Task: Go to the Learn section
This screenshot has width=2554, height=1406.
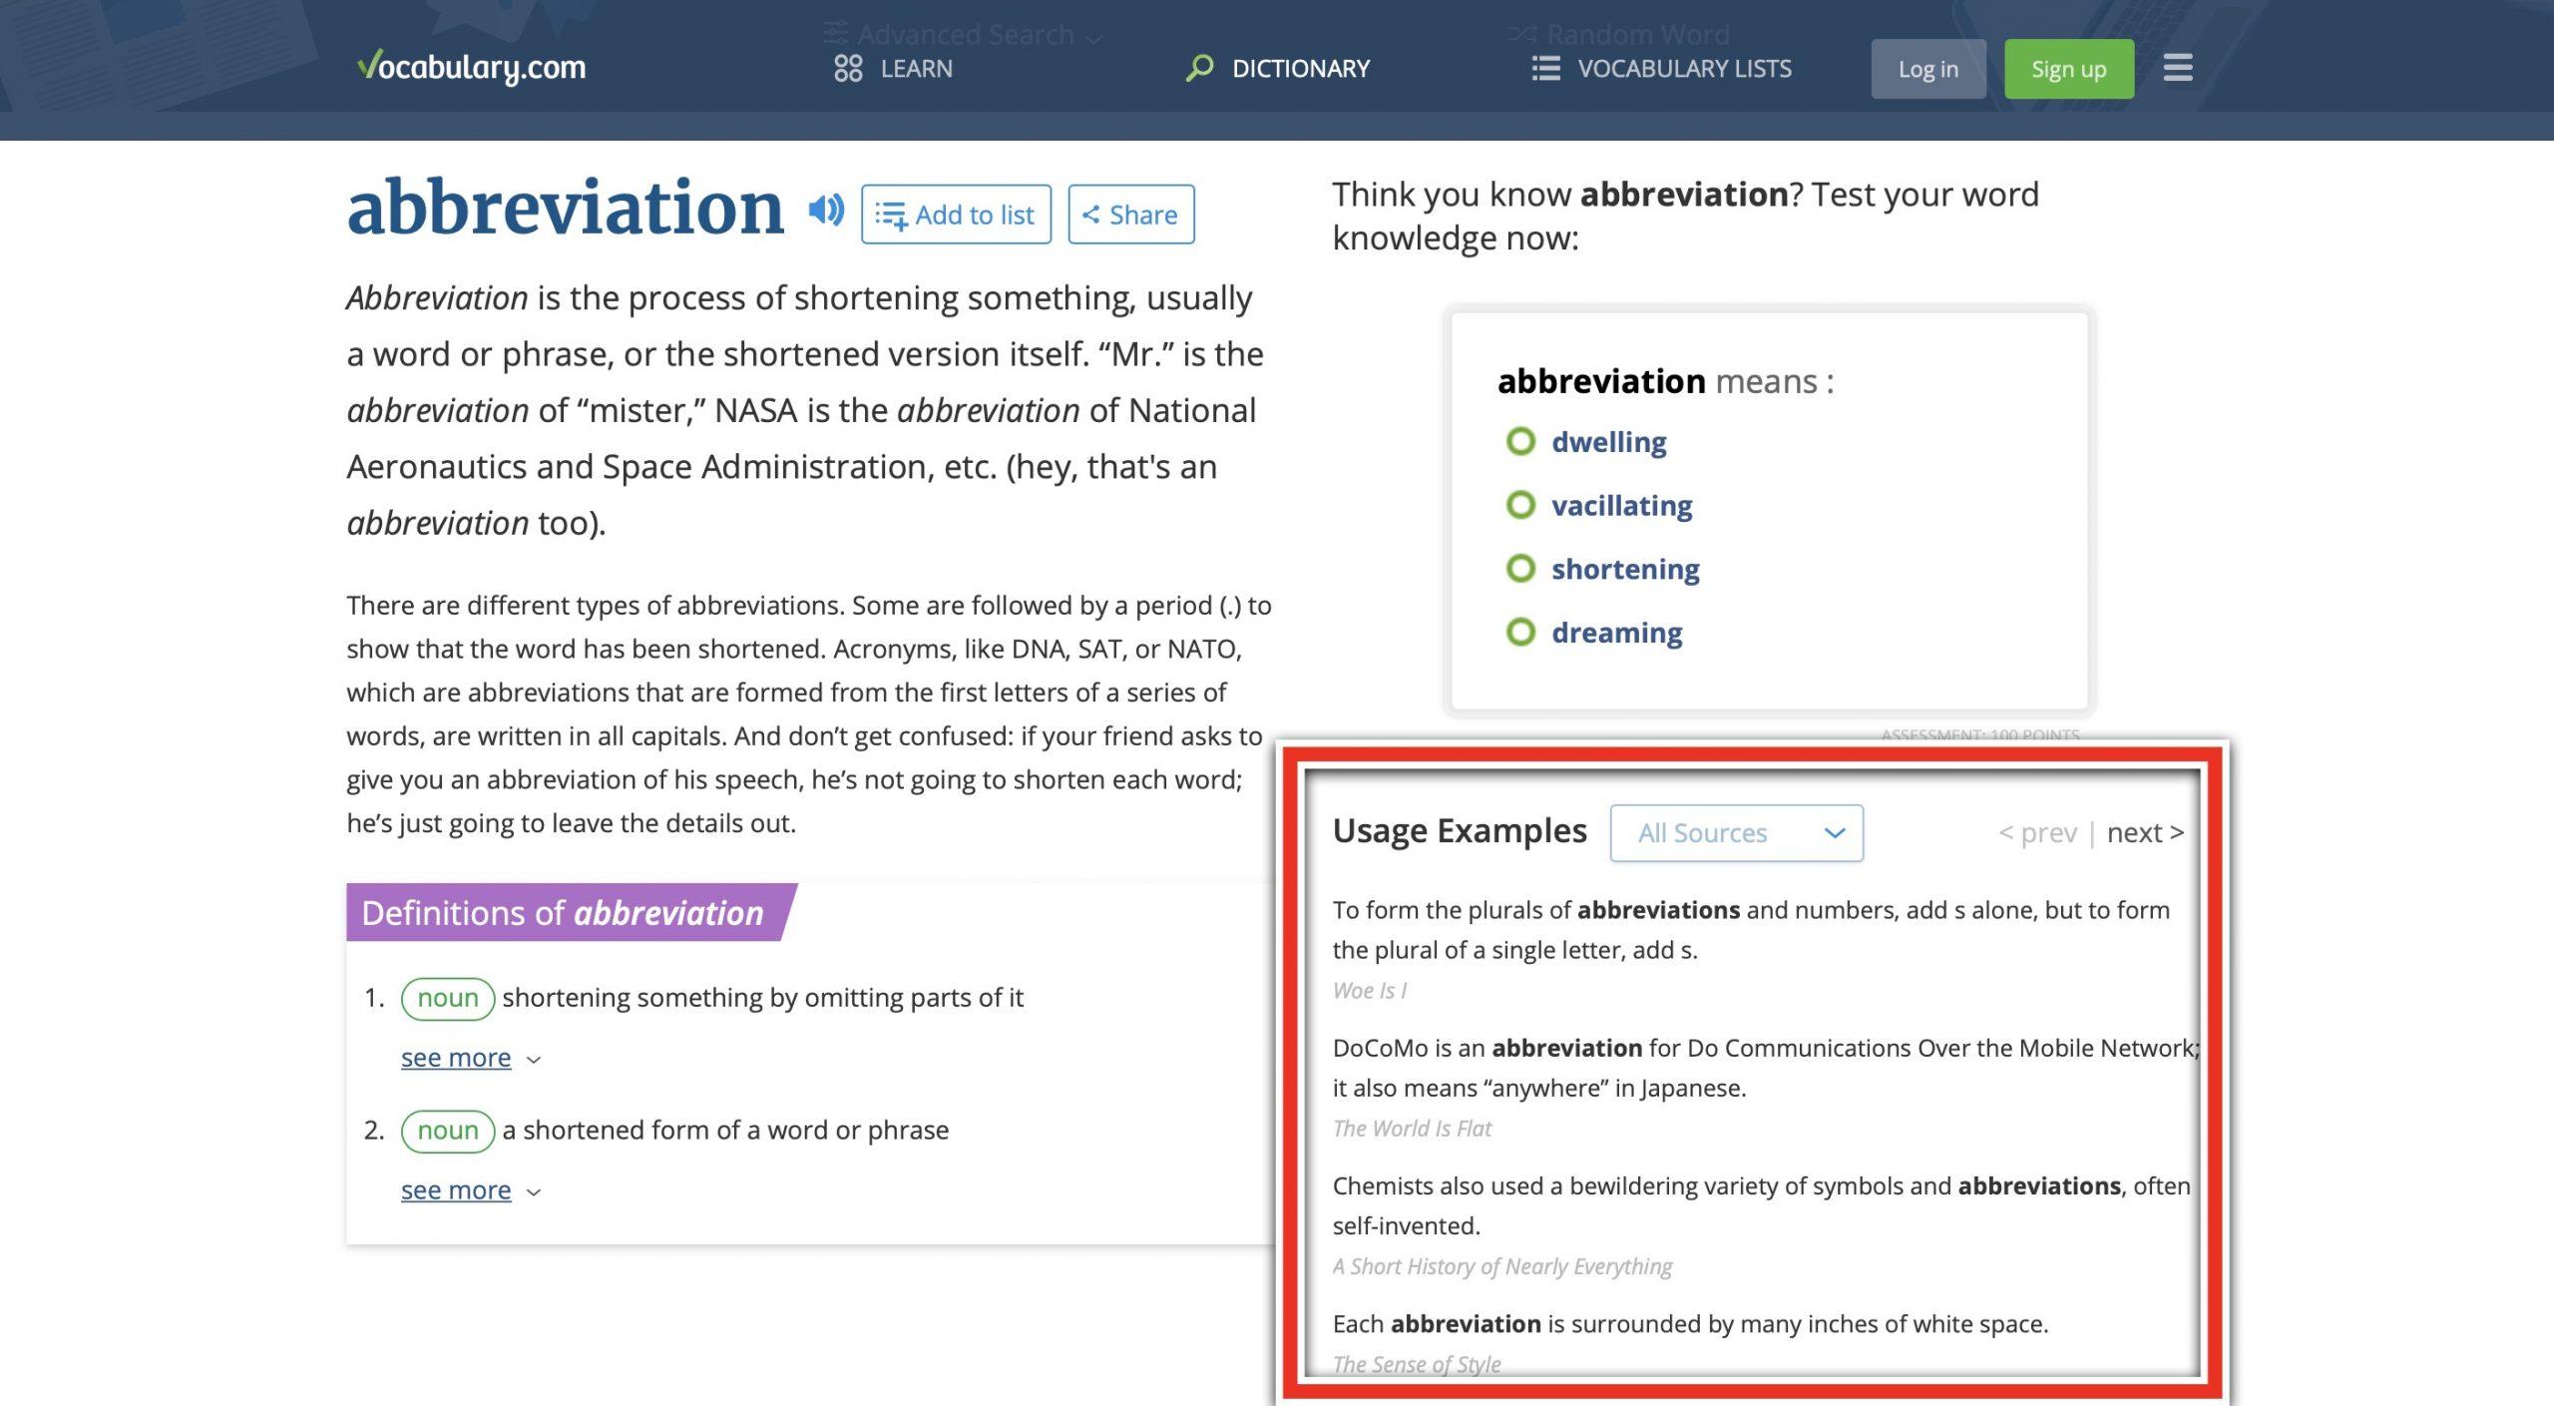Action: tap(916, 68)
